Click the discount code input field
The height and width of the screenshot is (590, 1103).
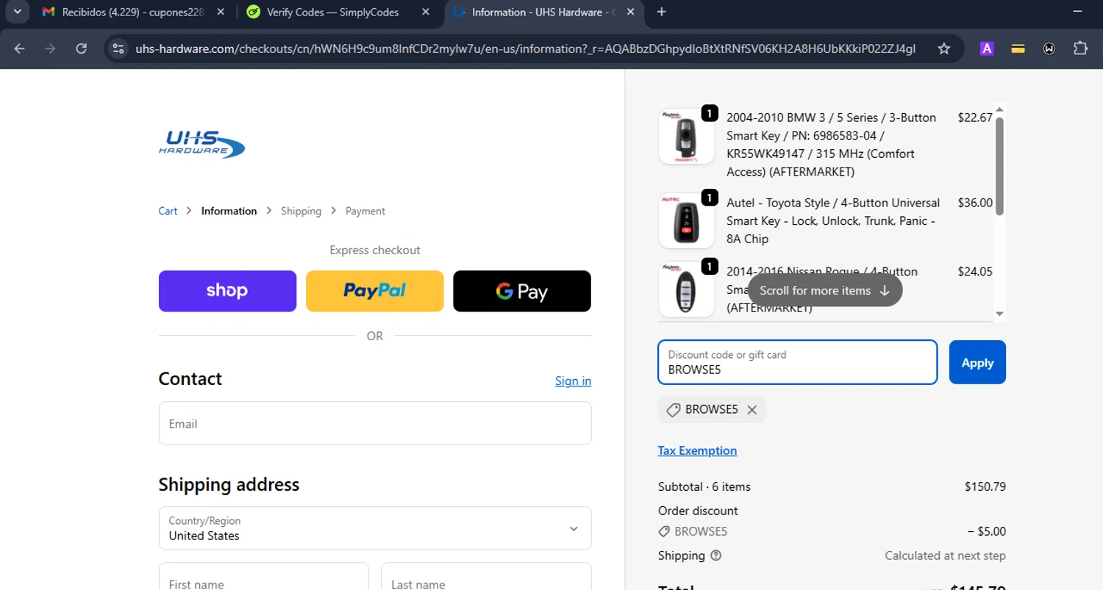797,362
